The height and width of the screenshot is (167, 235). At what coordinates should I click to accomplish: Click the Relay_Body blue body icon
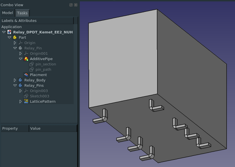click(20, 80)
